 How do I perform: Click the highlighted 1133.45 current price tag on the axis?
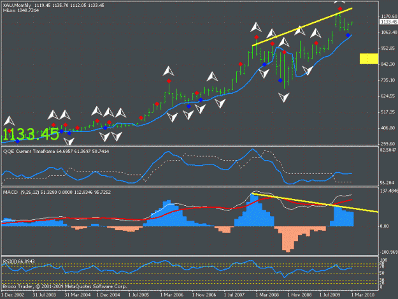pyautogui.click(x=389, y=22)
